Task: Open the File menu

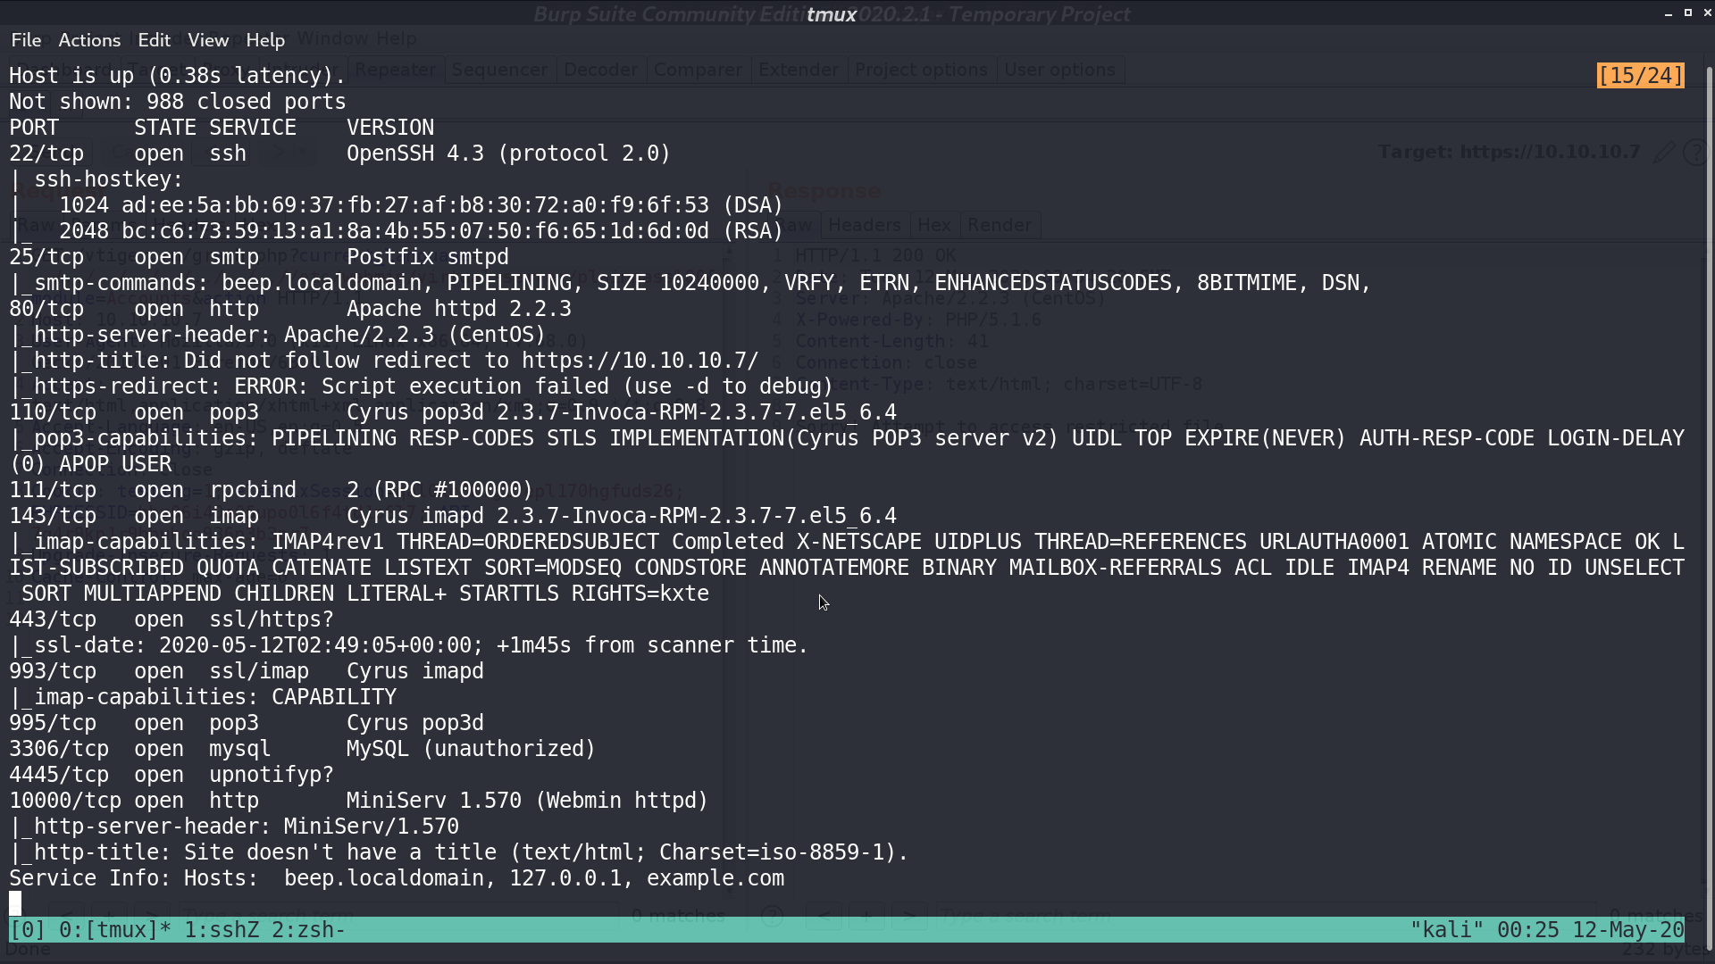Action: (x=26, y=40)
